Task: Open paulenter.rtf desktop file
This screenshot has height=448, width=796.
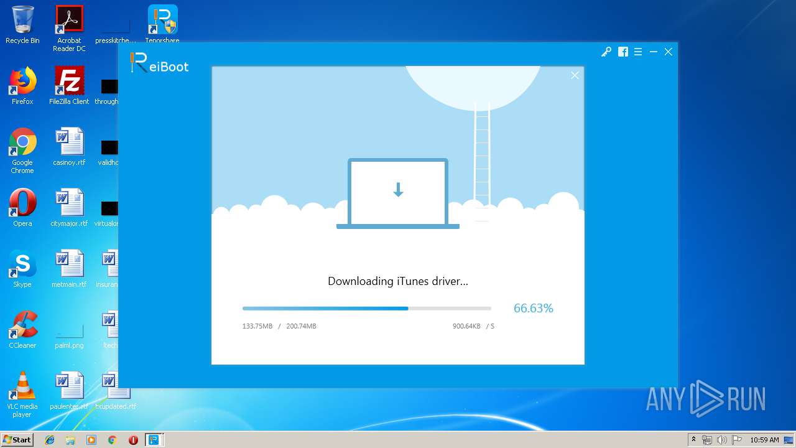Action: pos(69,391)
